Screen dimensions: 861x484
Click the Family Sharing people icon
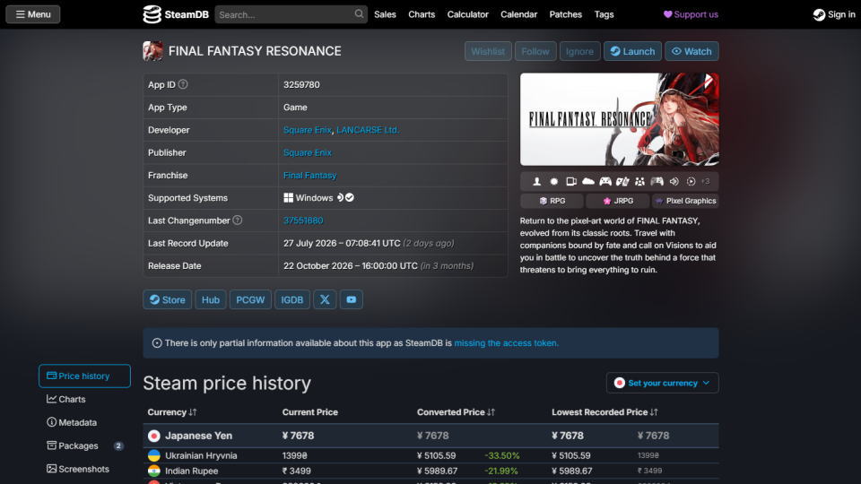639,181
